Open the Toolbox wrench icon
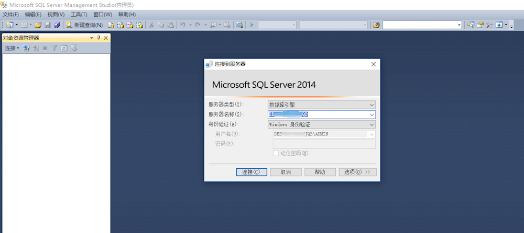This screenshot has height=233, width=524. click(489, 25)
